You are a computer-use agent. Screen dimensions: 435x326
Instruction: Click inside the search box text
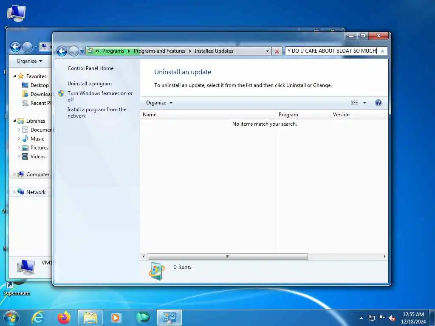[x=332, y=51]
